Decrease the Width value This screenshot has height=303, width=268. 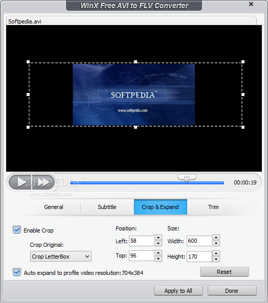tap(216, 244)
